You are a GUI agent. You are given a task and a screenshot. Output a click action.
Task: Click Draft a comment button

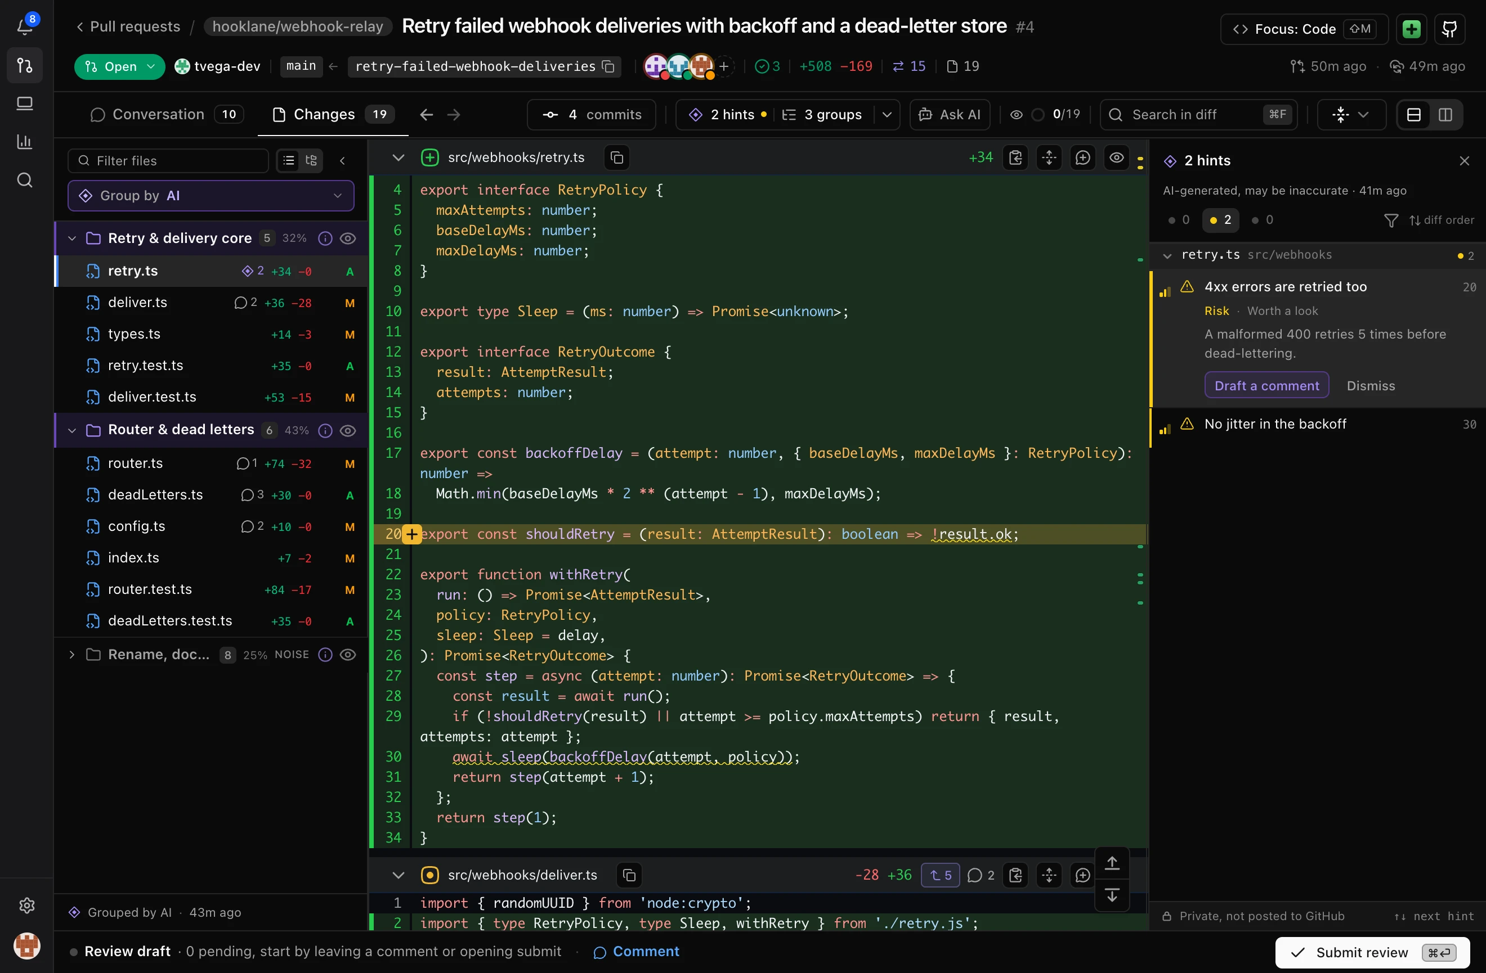click(1266, 385)
